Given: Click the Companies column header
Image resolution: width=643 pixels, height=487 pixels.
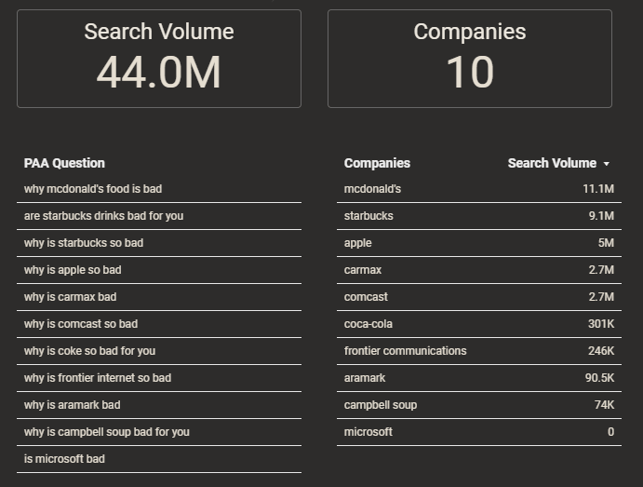Looking at the screenshot, I should coord(377,163).
